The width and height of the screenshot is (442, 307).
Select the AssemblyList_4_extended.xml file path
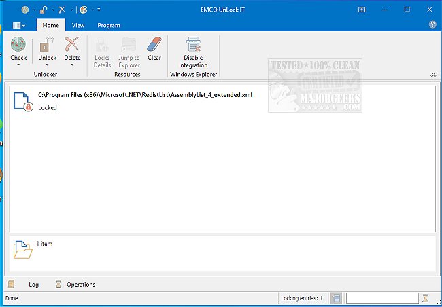145,95
